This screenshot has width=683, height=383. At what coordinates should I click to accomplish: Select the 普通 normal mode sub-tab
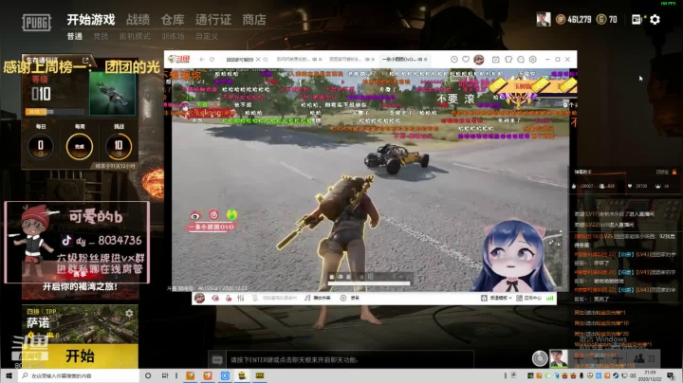coord(75,36)
